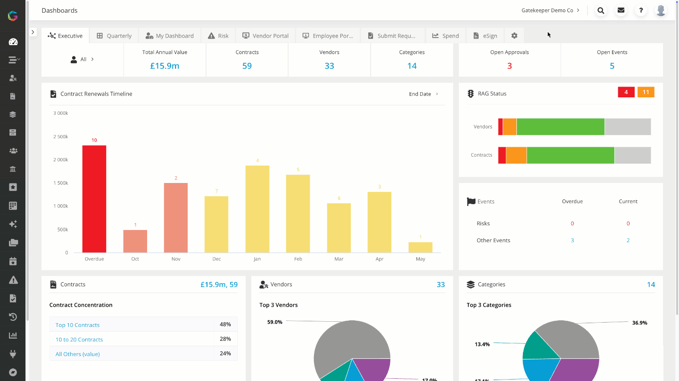Screen dimensions: 679x381
Task: Collapse the sidebar using the chevron arrow
Action: [x=33, y=32]
